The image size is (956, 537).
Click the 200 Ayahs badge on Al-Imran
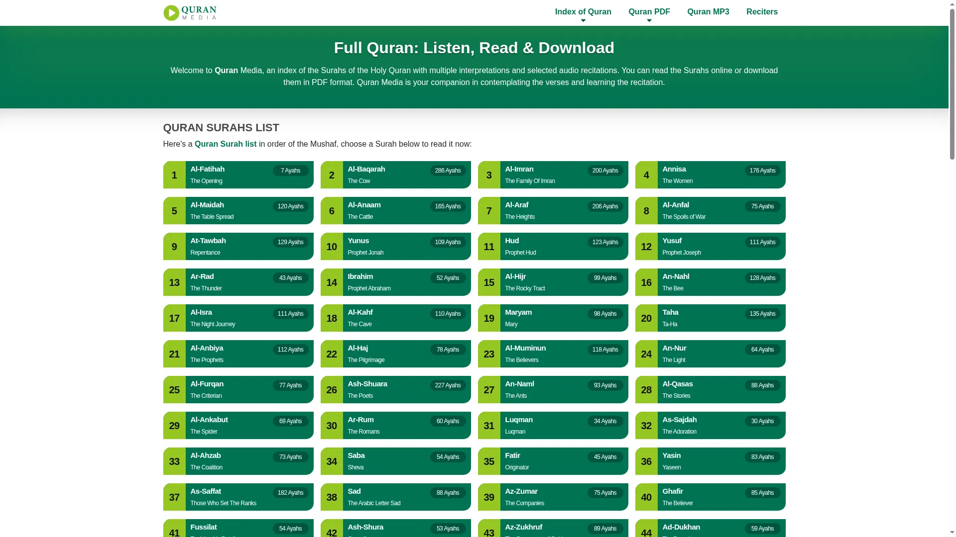[x=605, y=171]
